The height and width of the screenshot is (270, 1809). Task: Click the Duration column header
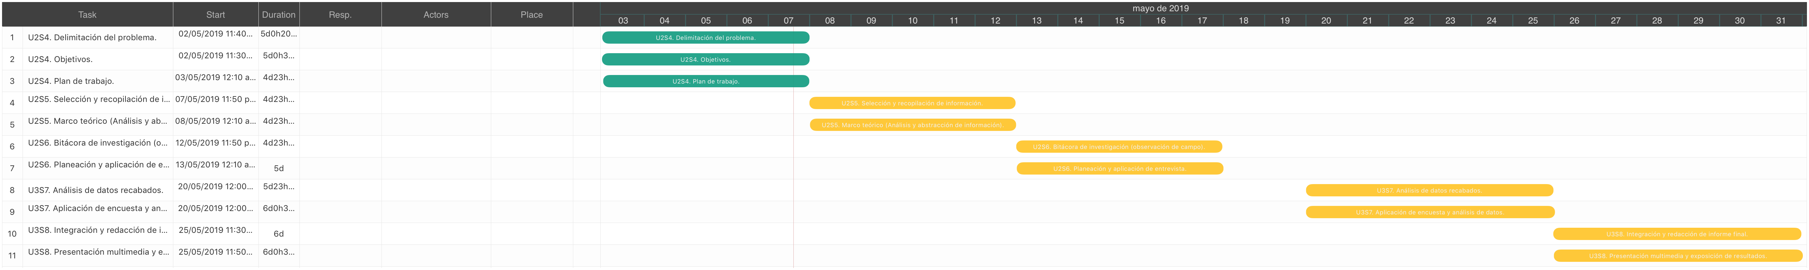click(x=279, y=15)
